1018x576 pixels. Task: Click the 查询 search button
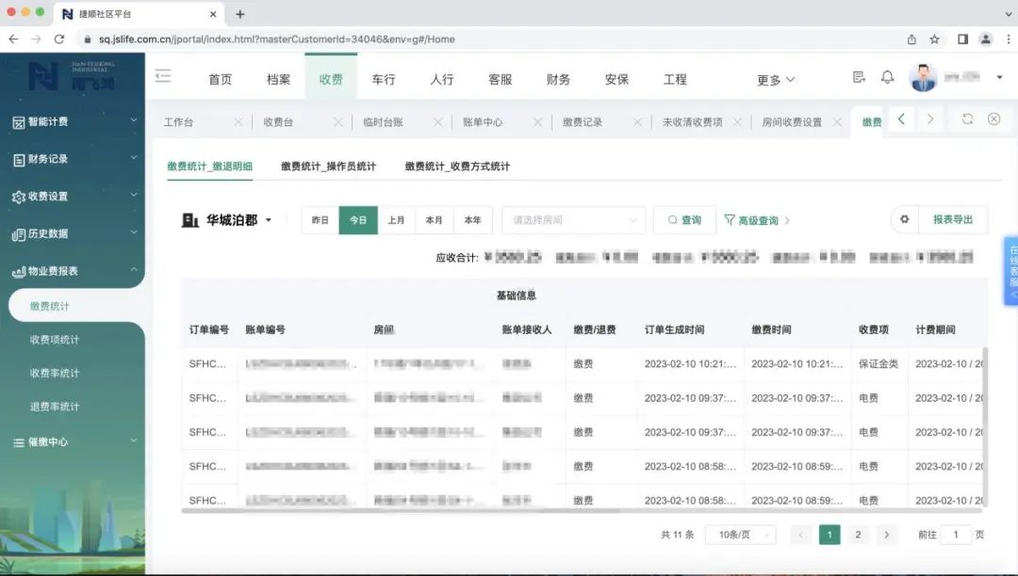tap(684, 219)
